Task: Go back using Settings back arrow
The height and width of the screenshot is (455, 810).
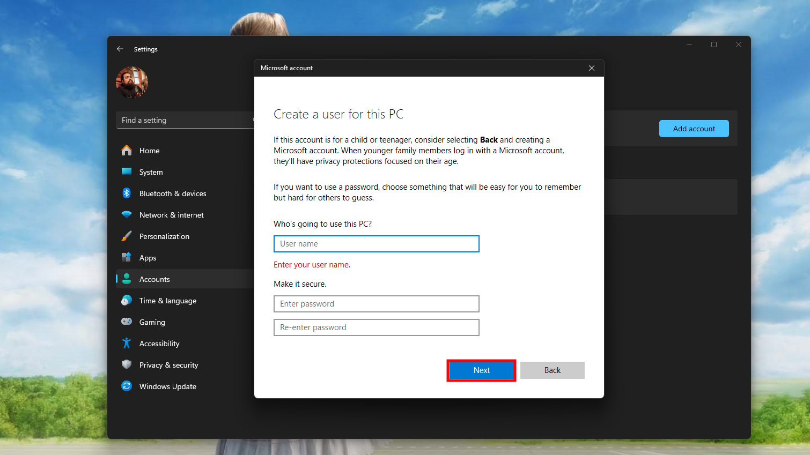Action: (120, 49)
